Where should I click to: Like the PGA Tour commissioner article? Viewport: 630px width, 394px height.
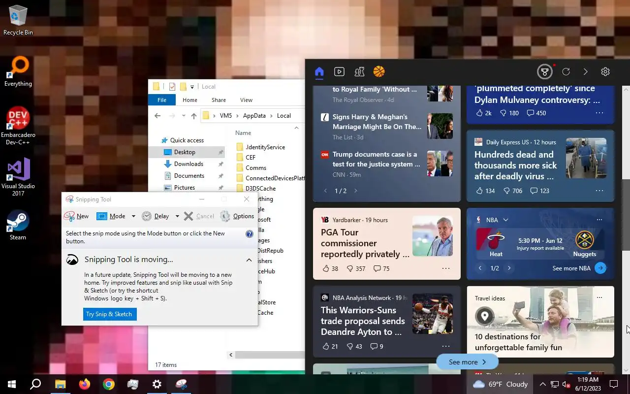pyautogui.click(x=330, y=268)
